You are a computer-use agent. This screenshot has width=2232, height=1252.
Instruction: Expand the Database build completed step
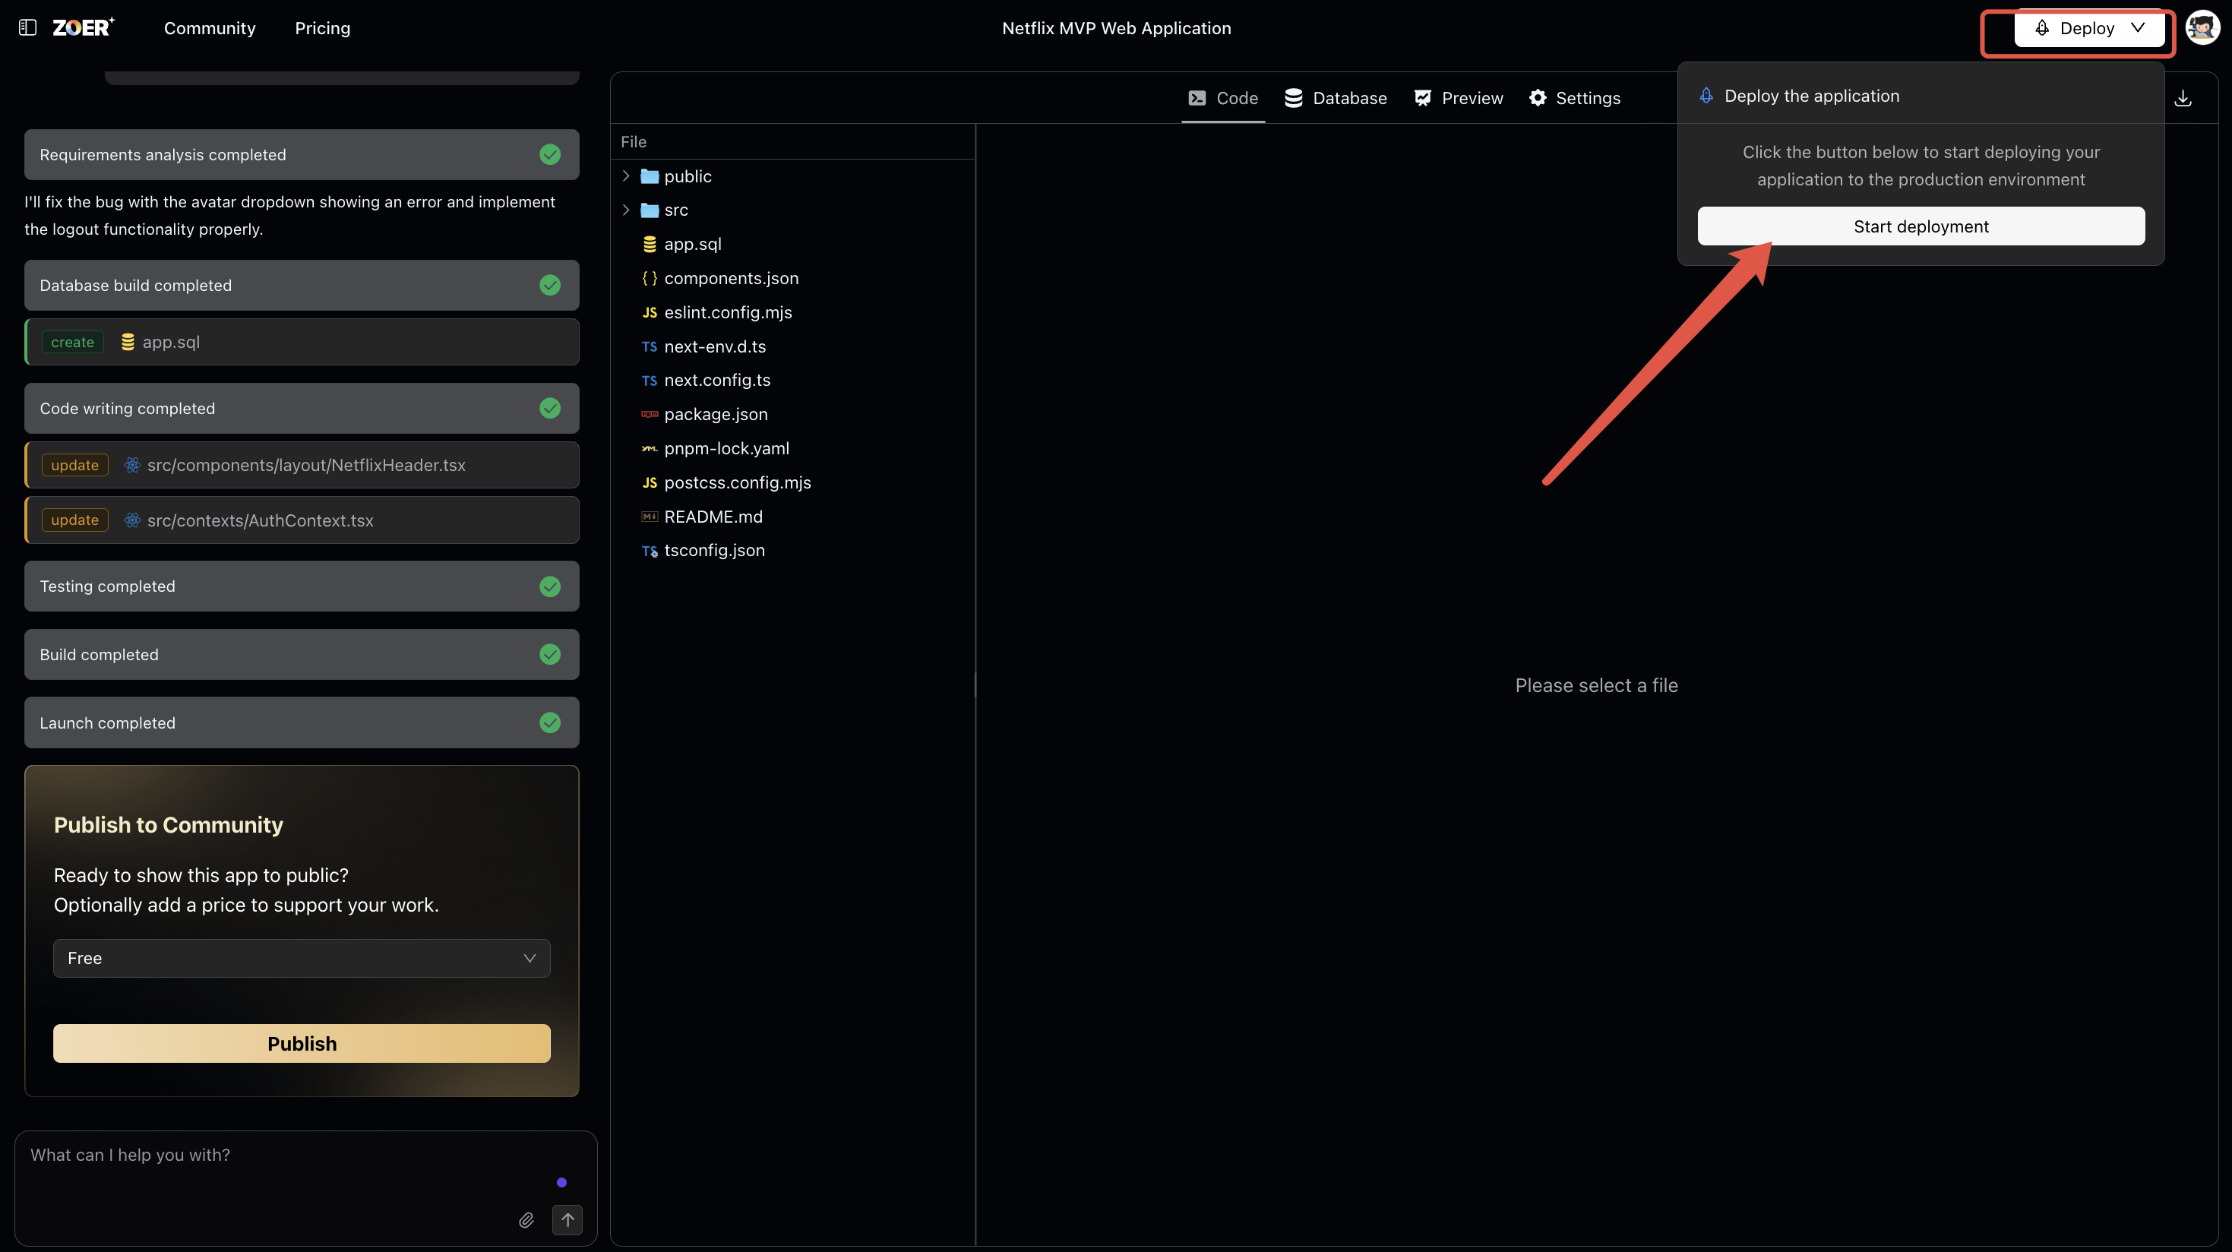tap(302, 285)
